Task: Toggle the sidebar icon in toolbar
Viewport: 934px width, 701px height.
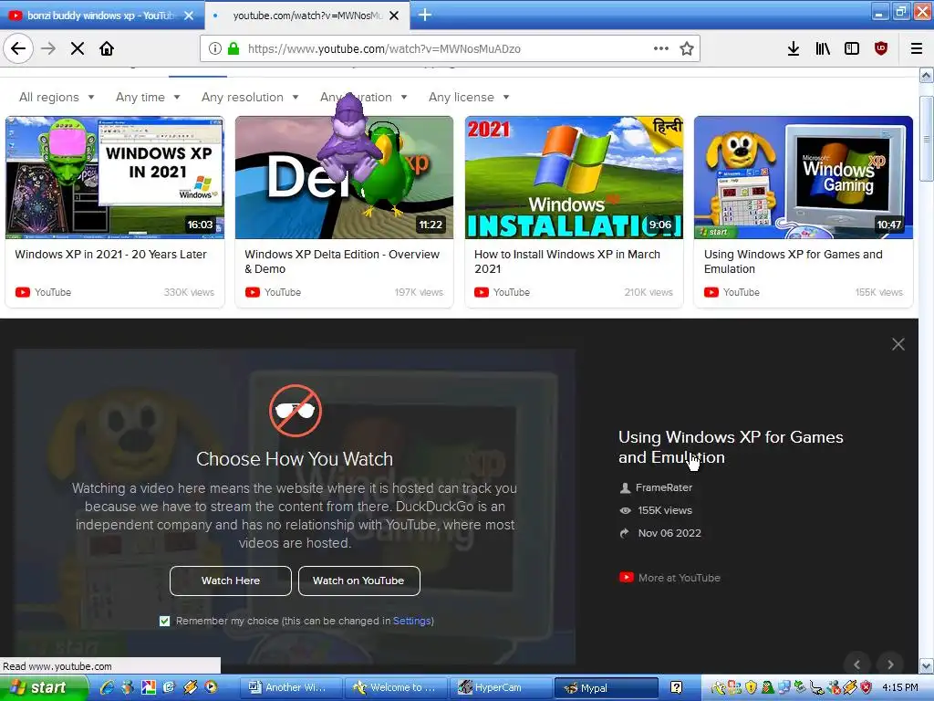Action: [x=852, y=48]
